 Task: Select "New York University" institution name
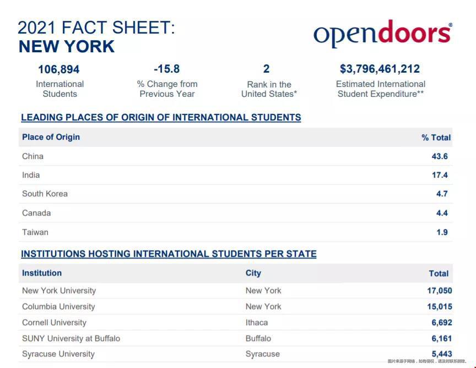(x=59, y=290)
